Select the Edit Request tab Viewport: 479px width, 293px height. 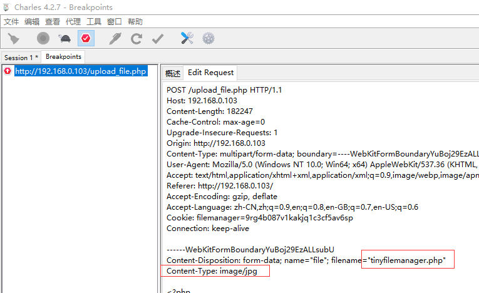(x=210, y=73)
